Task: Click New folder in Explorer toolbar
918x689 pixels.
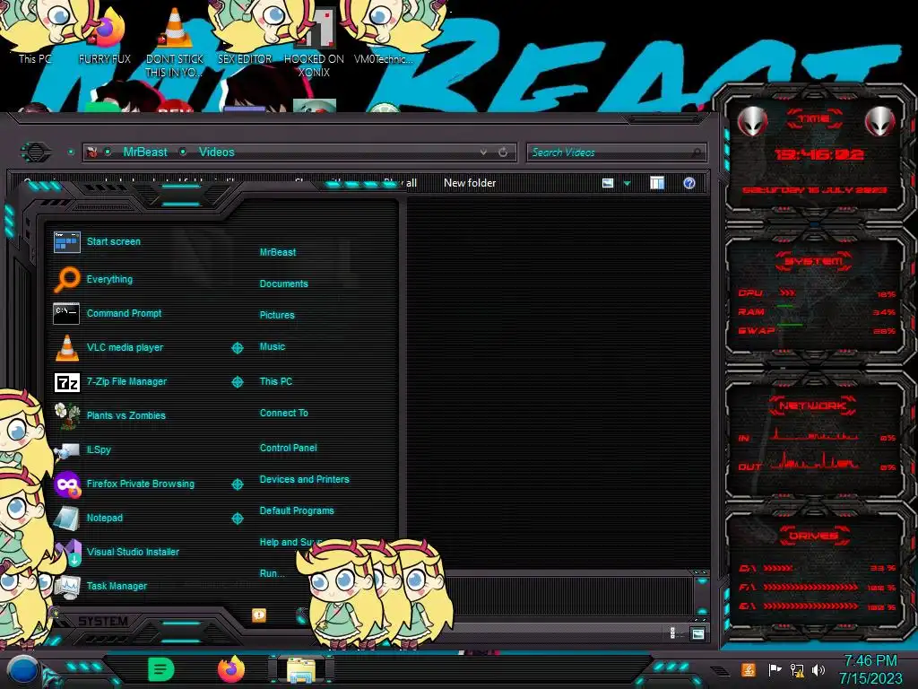Action: coord(470,183)
